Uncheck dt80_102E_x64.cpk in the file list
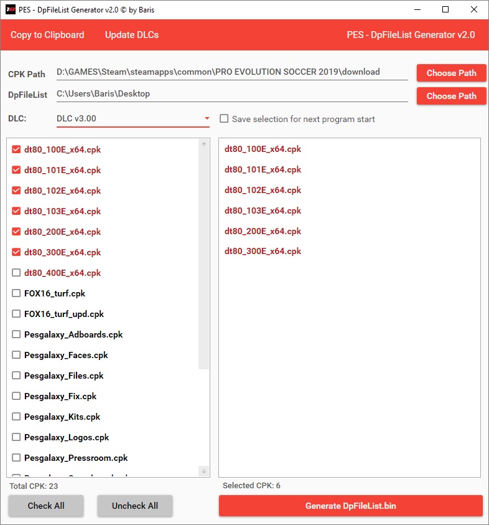 point(16,191)
